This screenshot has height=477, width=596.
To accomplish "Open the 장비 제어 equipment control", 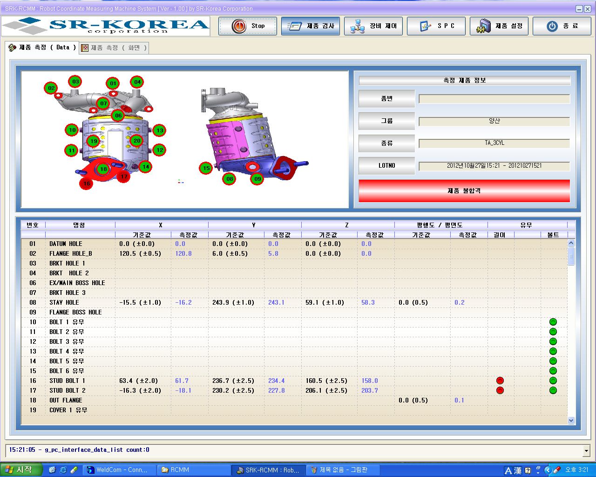I will [373, 26].
